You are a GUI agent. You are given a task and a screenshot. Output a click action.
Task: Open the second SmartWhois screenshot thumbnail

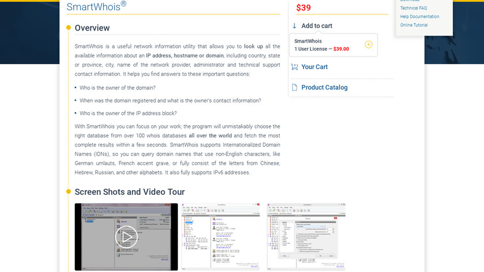coord(220,236)
